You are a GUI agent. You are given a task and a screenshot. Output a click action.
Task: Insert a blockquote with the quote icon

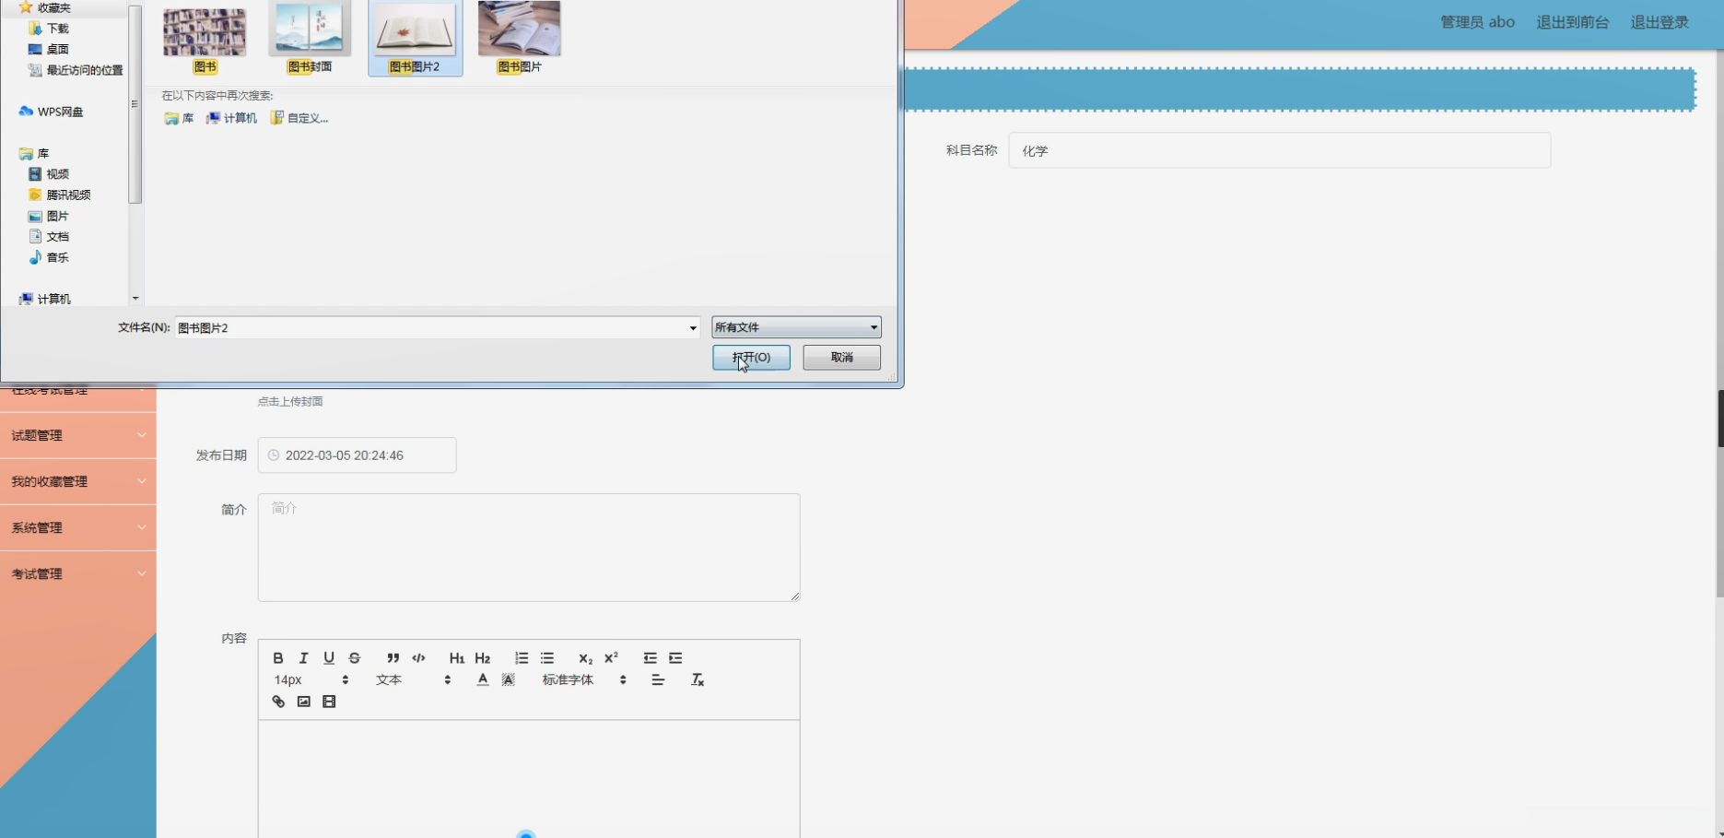(393, 658)
